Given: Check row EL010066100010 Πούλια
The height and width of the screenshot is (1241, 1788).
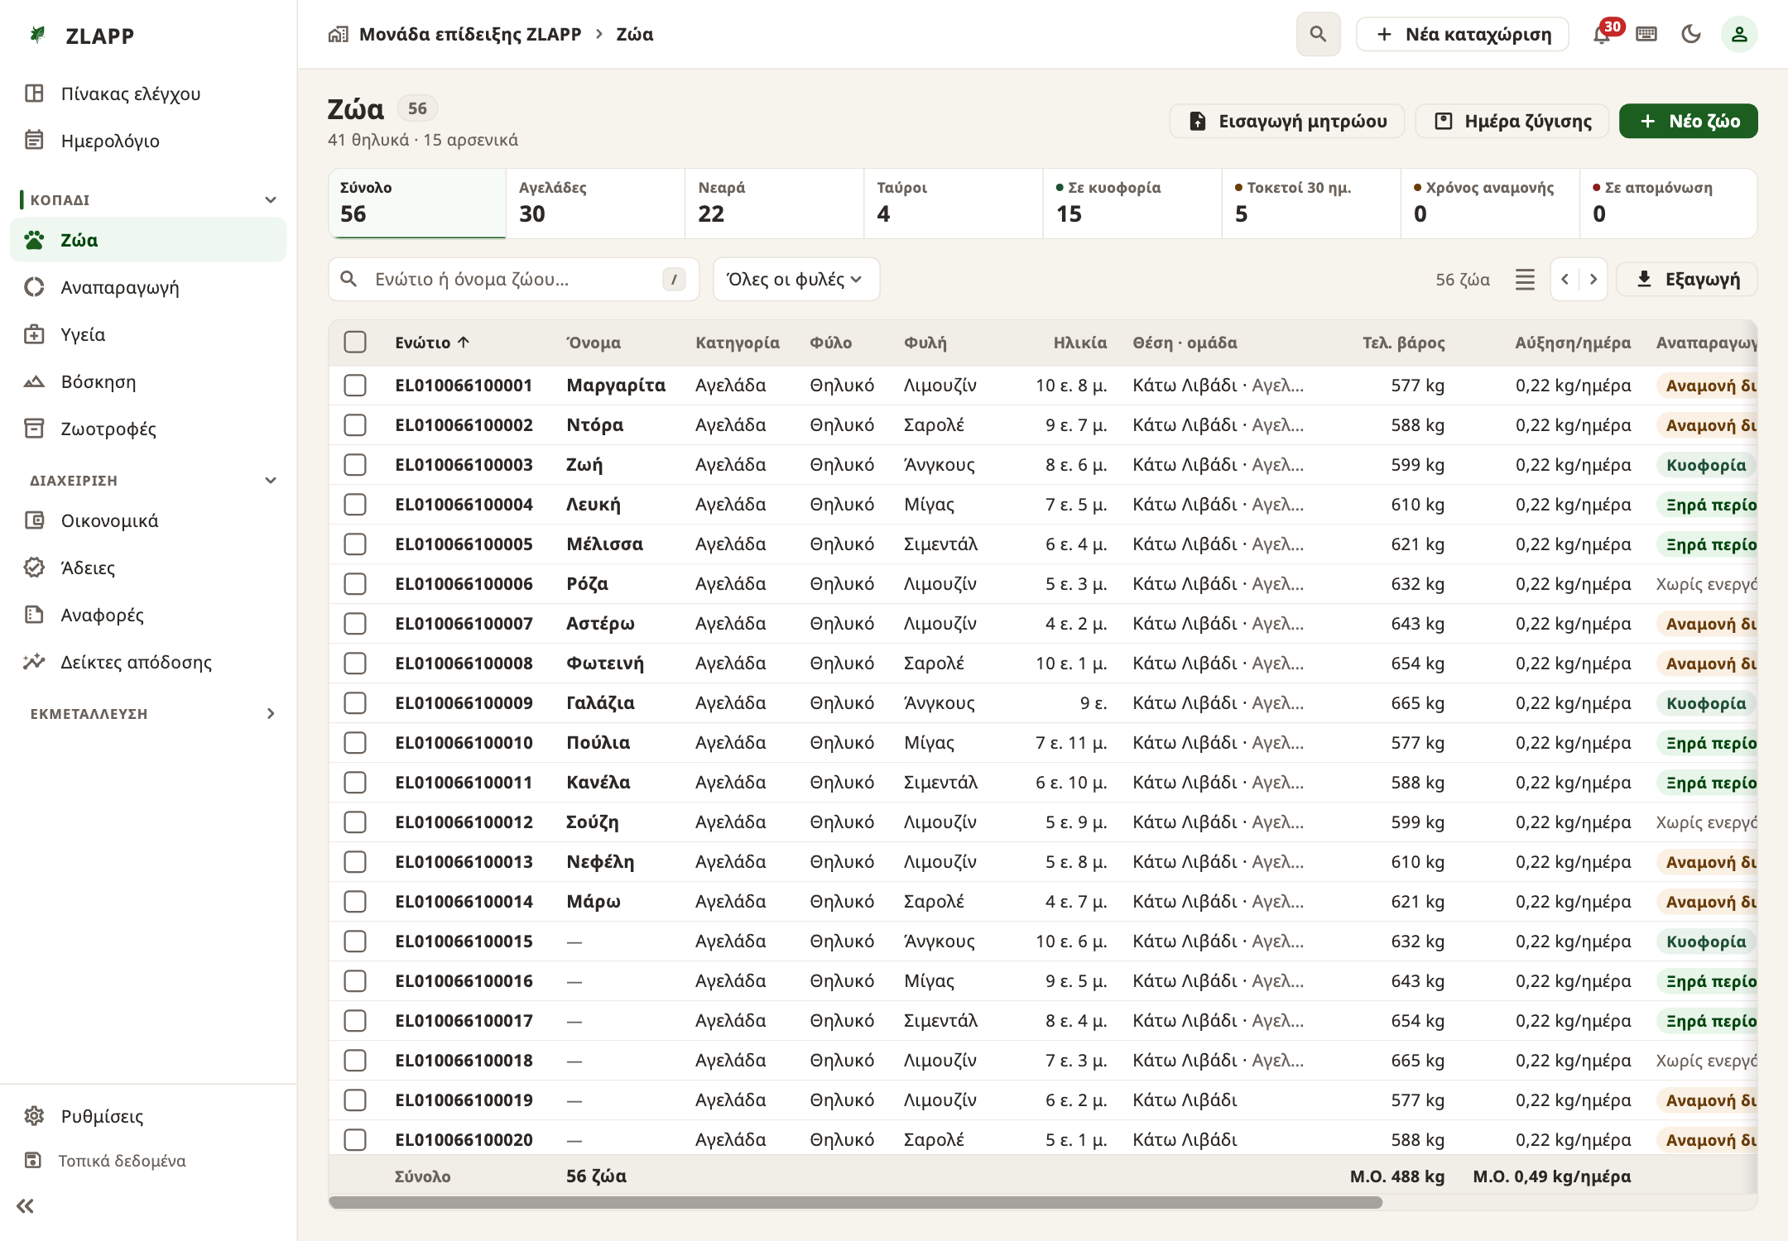Looking at the screenshot, I should pyautogui.click(x=355, y=743).
